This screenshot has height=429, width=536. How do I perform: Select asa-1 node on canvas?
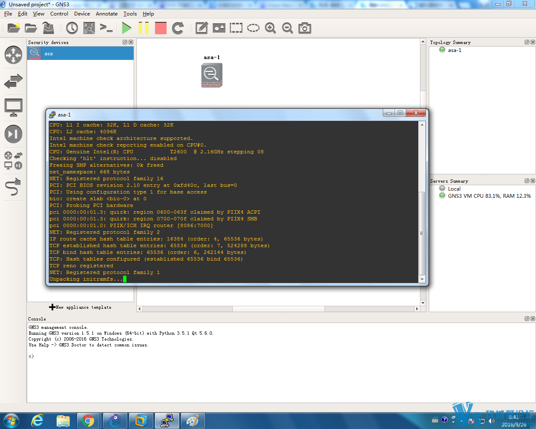click(x=212, y=75)
